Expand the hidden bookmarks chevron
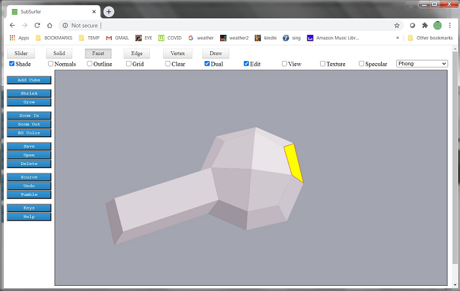The image size is (460, 291). click(x=398, y=38)
